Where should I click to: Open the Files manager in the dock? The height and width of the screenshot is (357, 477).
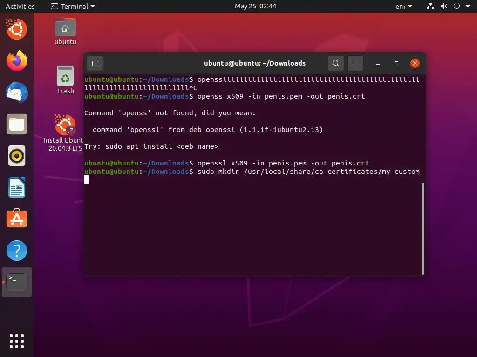pyautogui.click(x=17, y=124)
